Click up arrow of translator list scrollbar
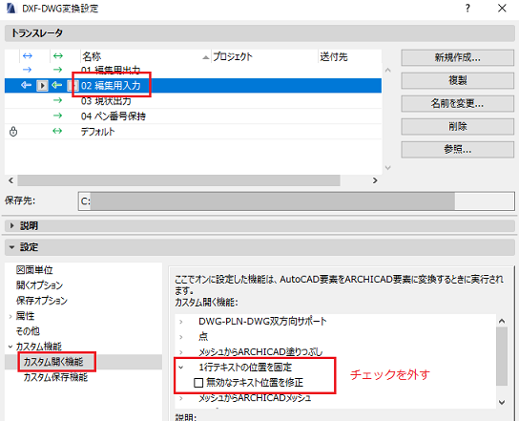519x421 pixels. point(388,71)
